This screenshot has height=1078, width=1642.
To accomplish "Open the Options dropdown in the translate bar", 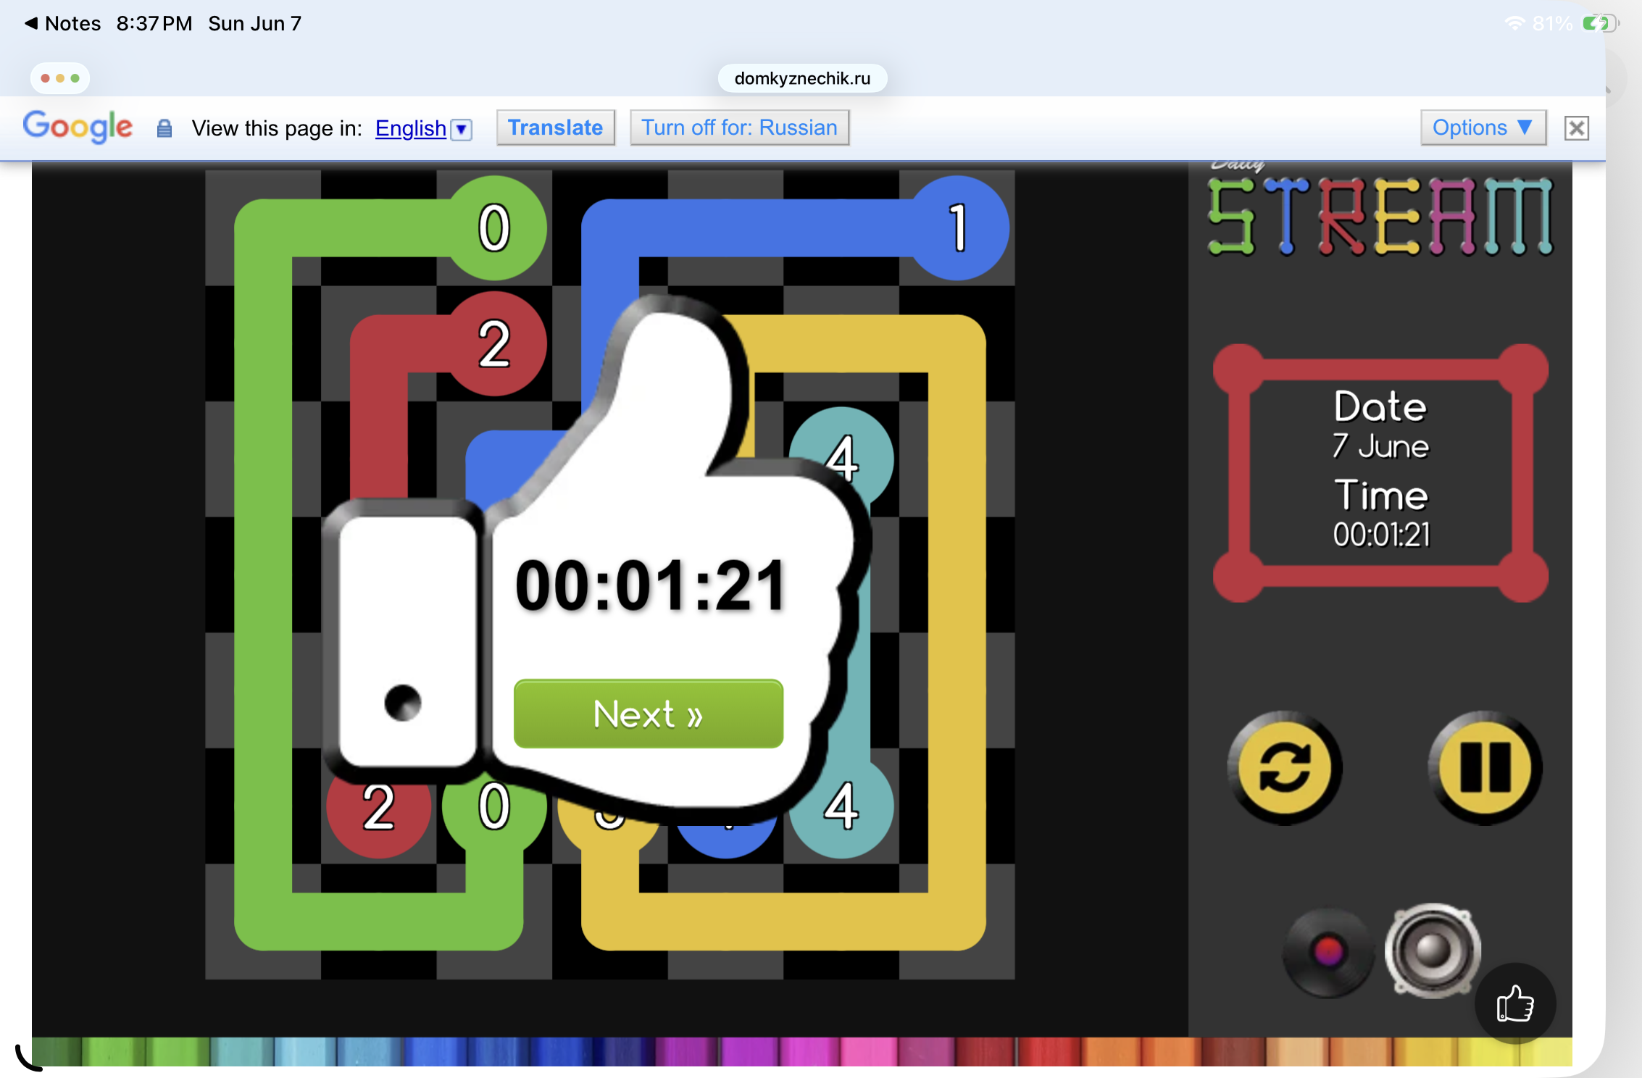I will (1483, 128).
